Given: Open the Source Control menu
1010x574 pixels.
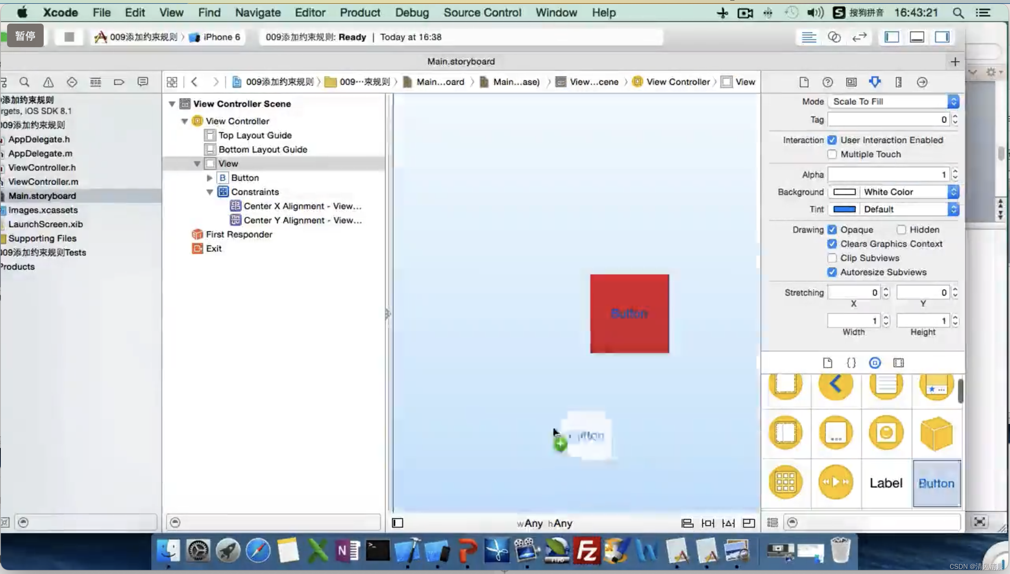Looking at the screenshot, I should 482,13.
